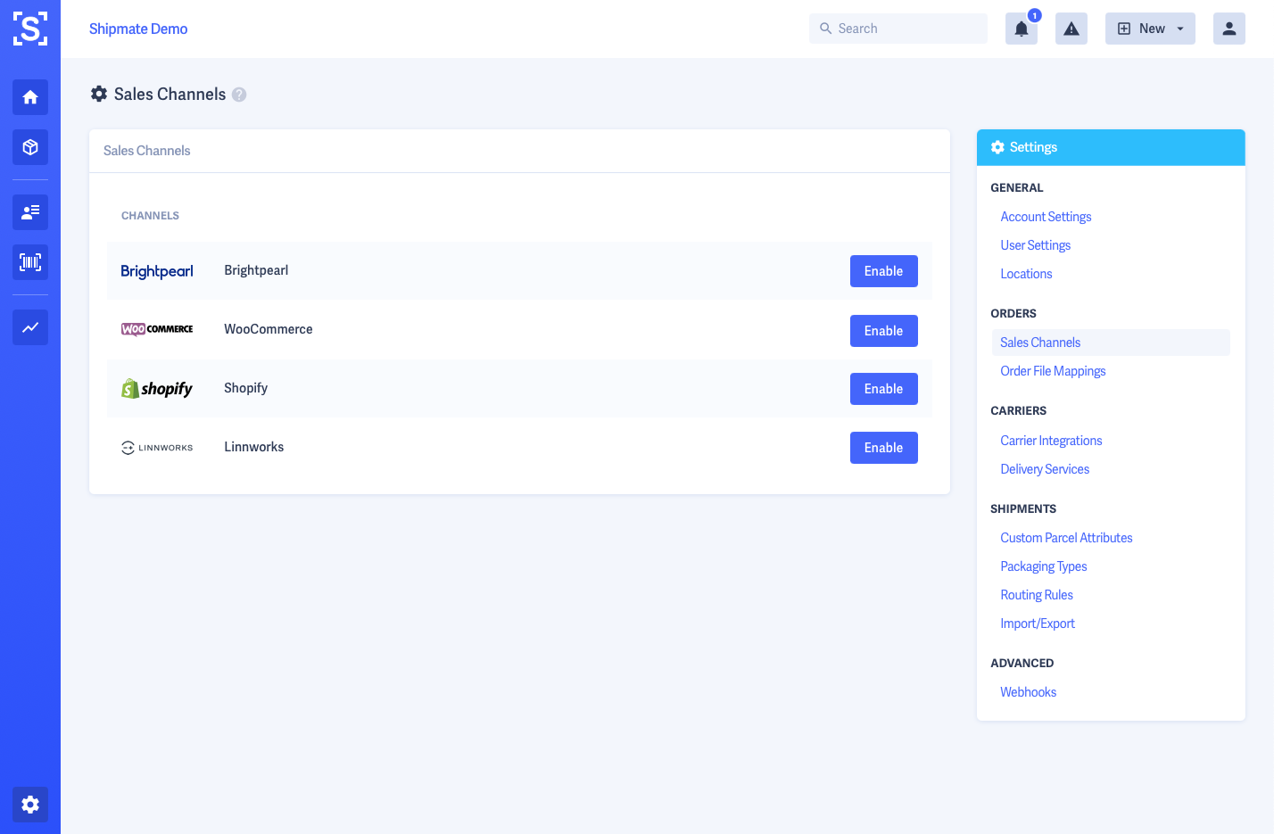Open the warning alerts triangle icon
1274x834 pixels.
pyautogui.click(x=1071, y=29)
